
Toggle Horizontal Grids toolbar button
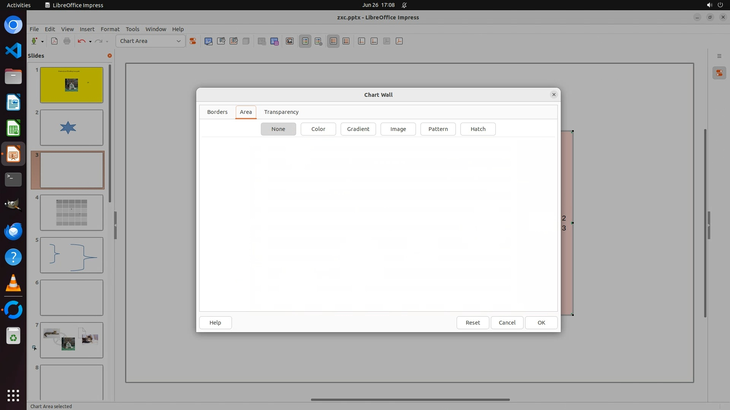coord(333,41)
